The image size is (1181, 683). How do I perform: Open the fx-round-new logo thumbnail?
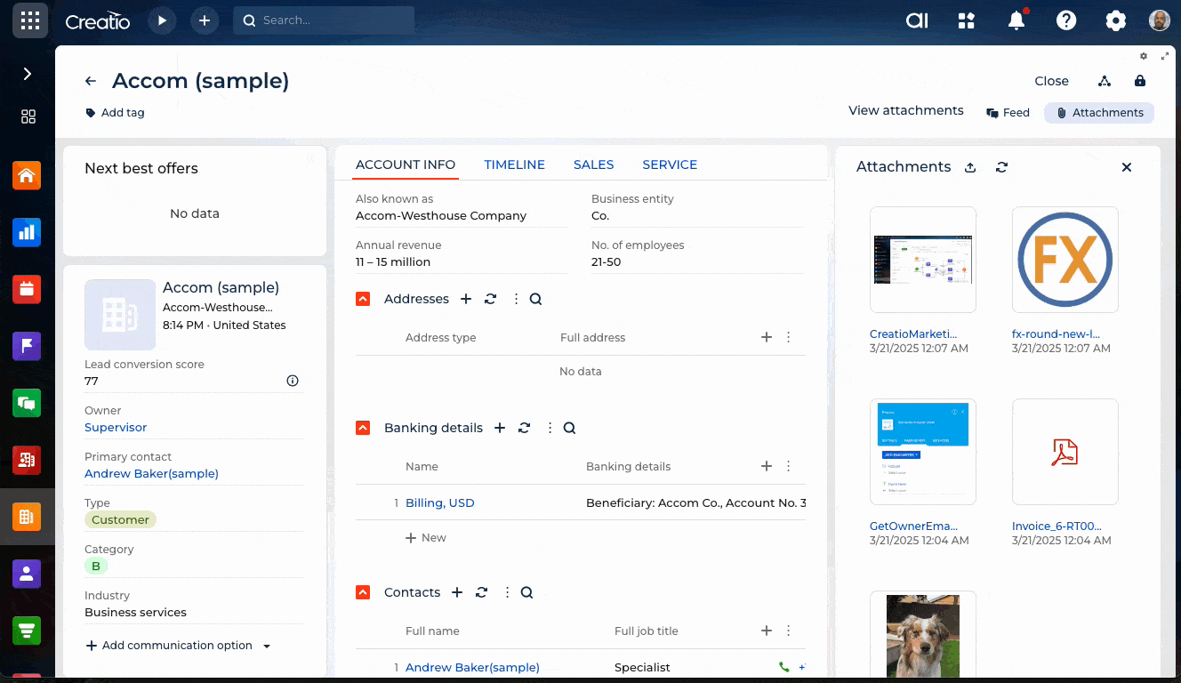click(1065, 260)
